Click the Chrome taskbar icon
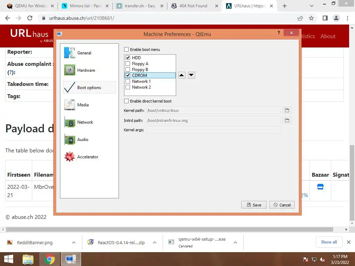This screenshot has width=355, height=266. [x=50, y=259]
